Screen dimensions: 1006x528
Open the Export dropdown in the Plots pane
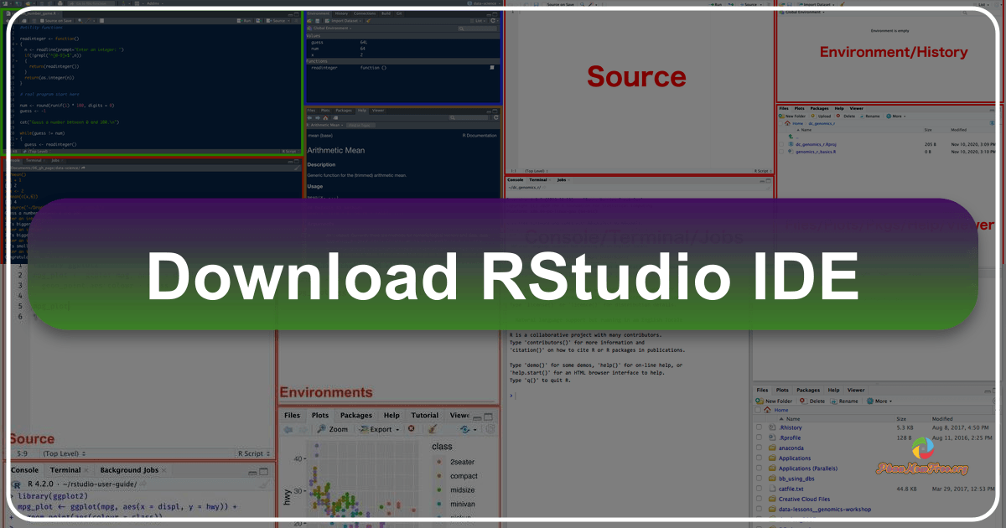coord(380,429)
